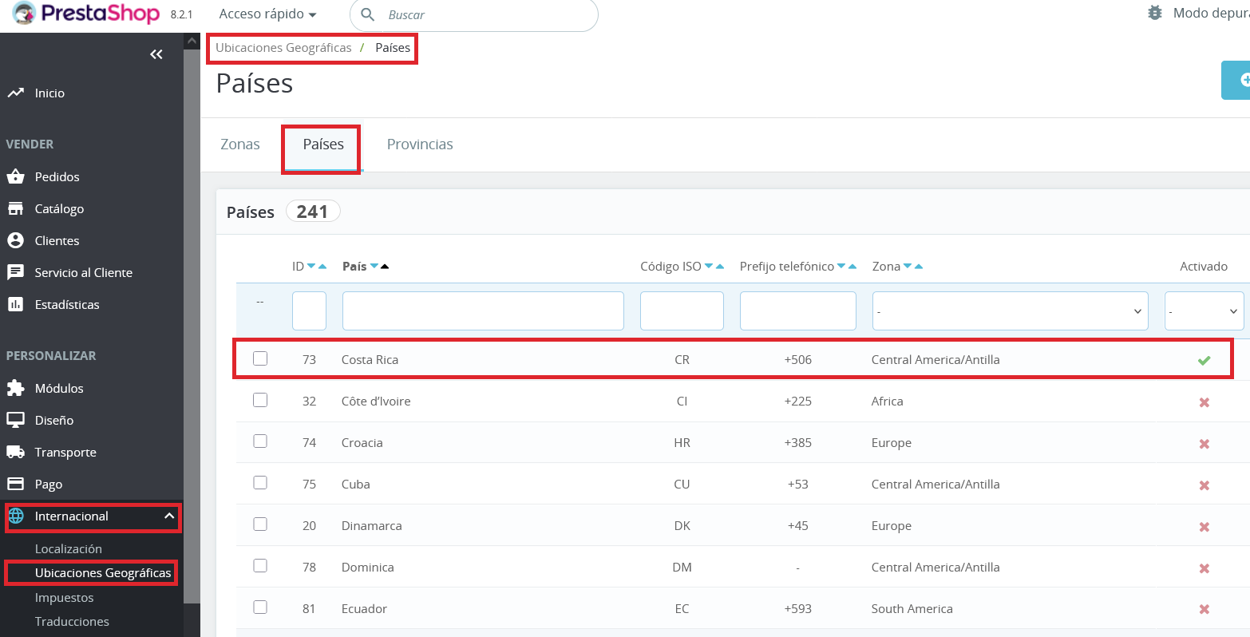Click the magnifier icon in the search bar

pos(368,15)
